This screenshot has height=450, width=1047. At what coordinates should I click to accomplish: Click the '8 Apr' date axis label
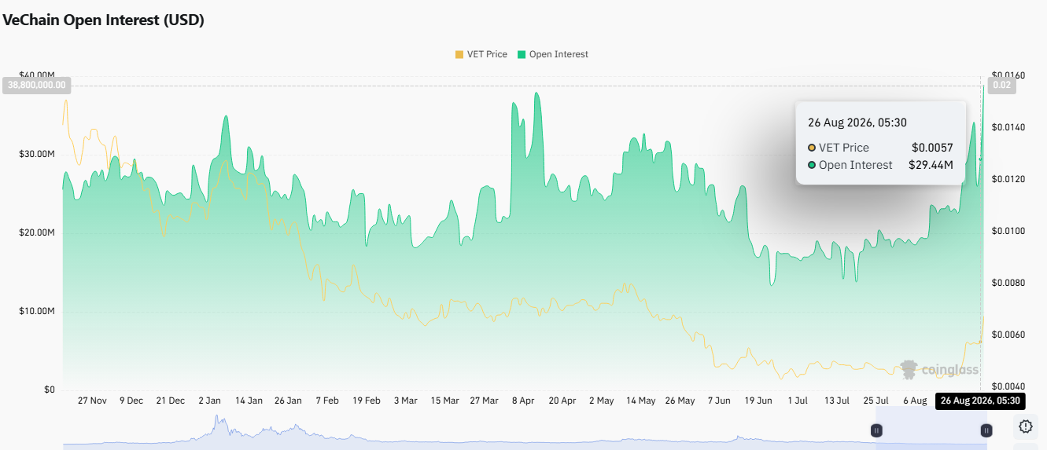pos(523,401)
